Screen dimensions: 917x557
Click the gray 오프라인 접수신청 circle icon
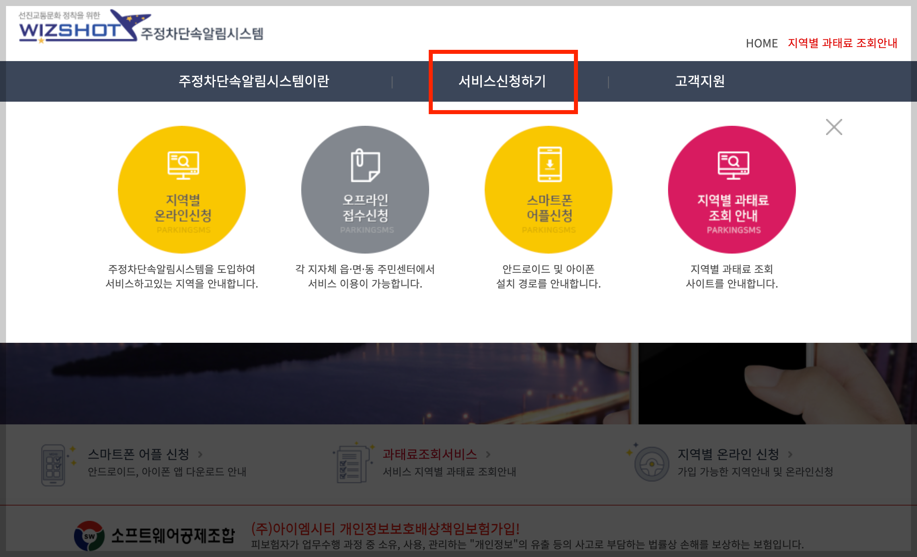pos(365,189)
